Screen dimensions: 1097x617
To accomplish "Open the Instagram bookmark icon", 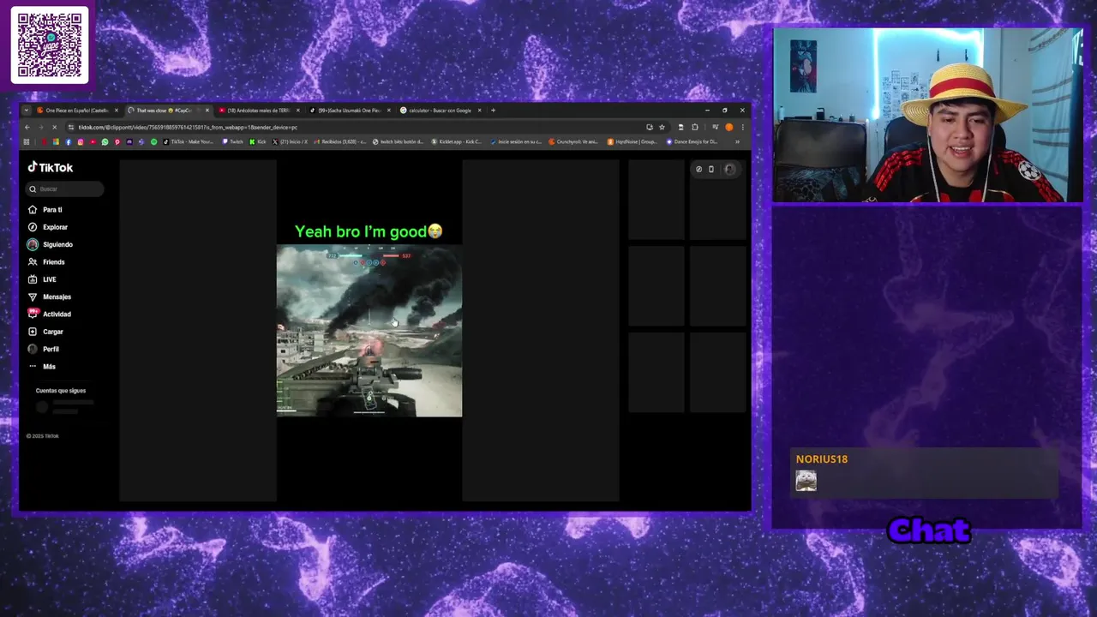I will [81, 141].
